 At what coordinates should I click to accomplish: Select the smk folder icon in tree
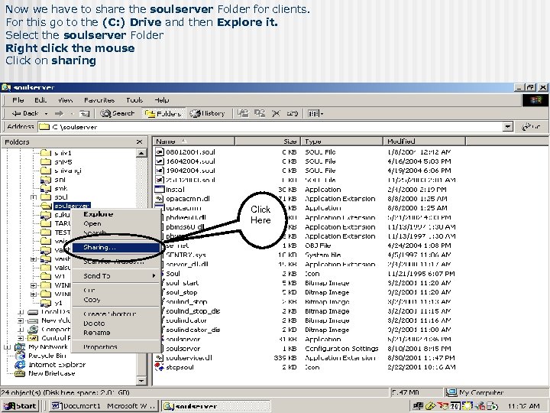tap(46, 189)
